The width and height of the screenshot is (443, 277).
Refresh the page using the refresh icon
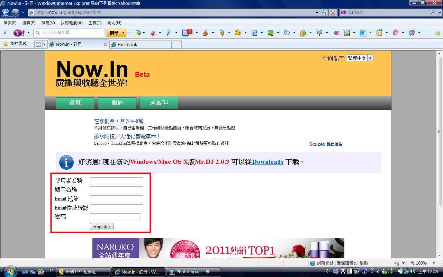coord(324,12)
